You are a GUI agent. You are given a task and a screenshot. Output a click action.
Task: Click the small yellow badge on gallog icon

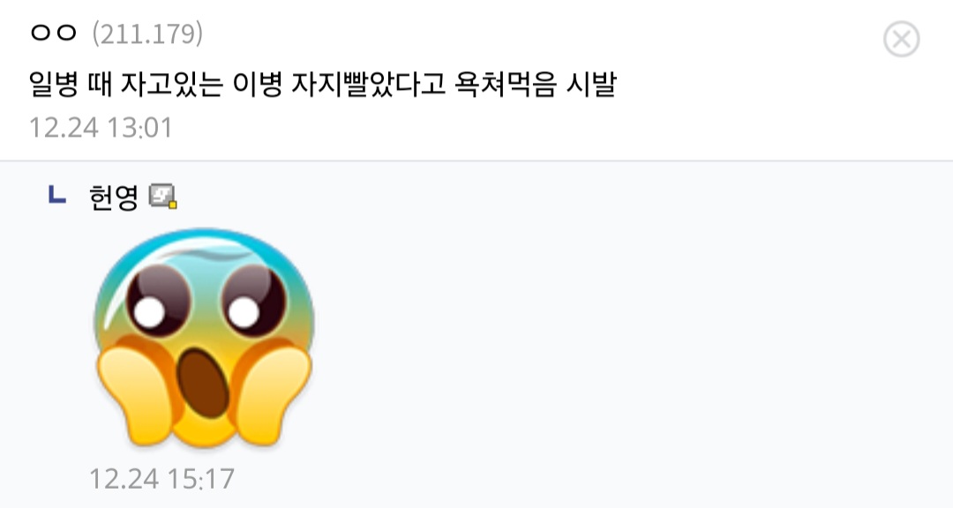[173, 205]
